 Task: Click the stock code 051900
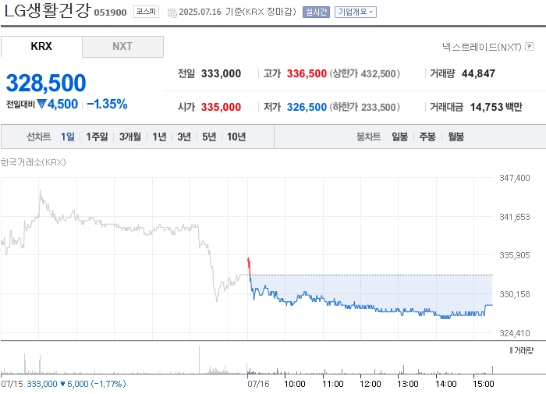[111, 12]
